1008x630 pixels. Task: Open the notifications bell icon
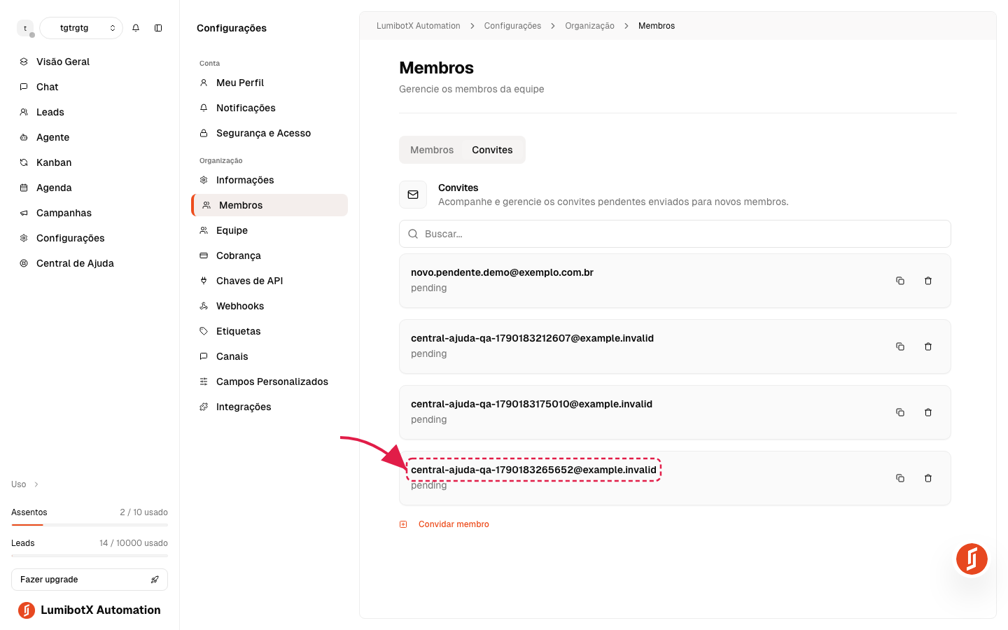[136, 28]
